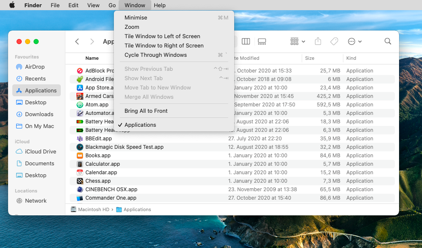Click Macintosh HD in the path bar
422x248 pixels.
coord(90,209)
